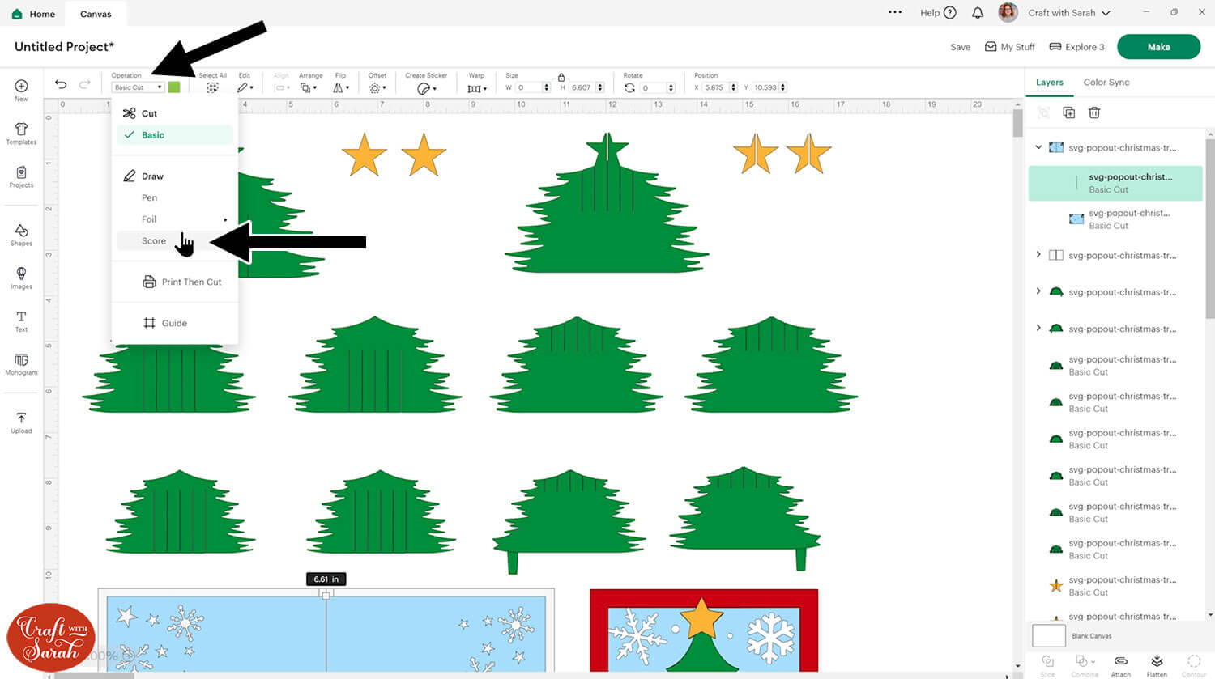This screenshot has height=679, width=1215.
Task: Click Save in the header
Action: 961,47
